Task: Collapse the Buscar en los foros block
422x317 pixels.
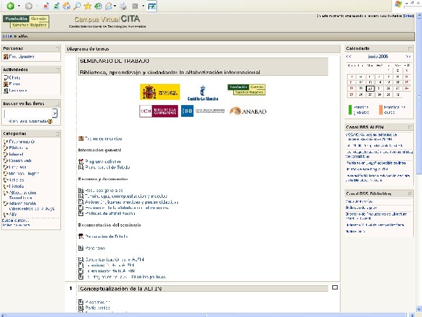Action: click(x=57, y=103)
